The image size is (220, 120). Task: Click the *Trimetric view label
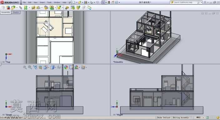point(118,62)
